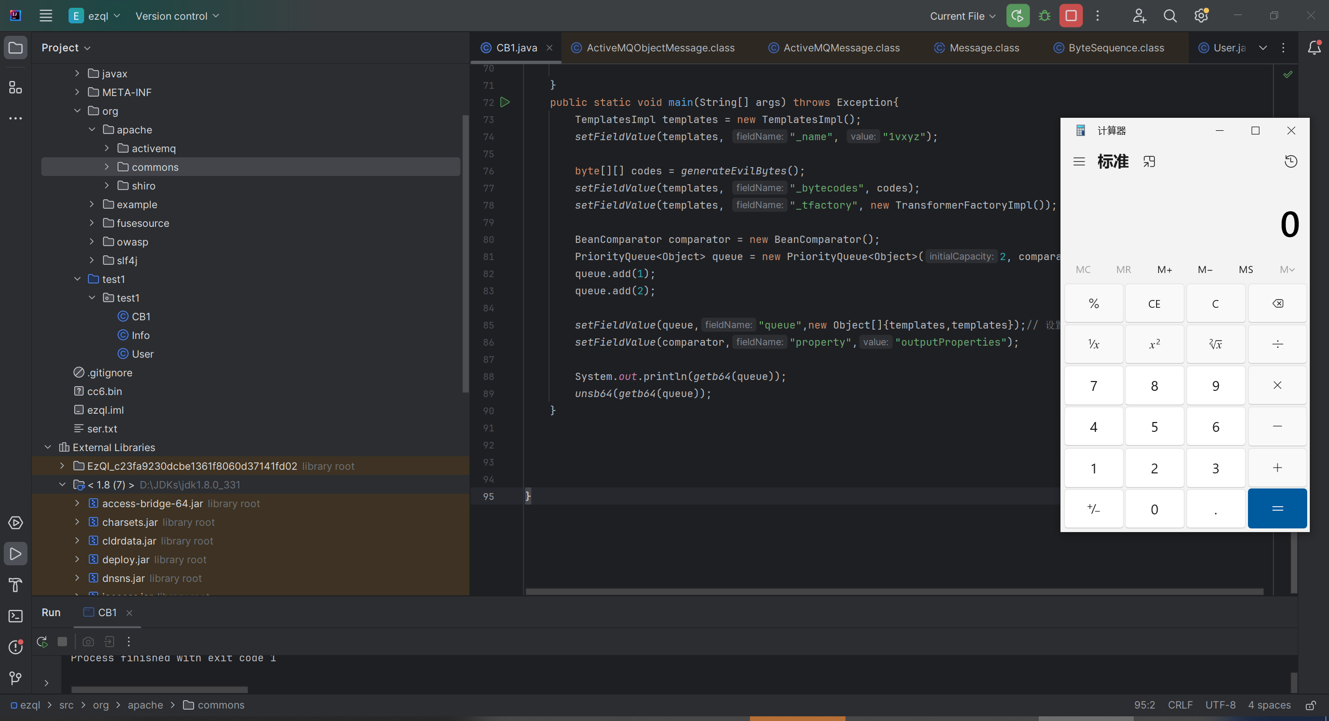Open the Terminal tool window icon
The height and width of the screenshot is (721, 1329).
(16, 616)
